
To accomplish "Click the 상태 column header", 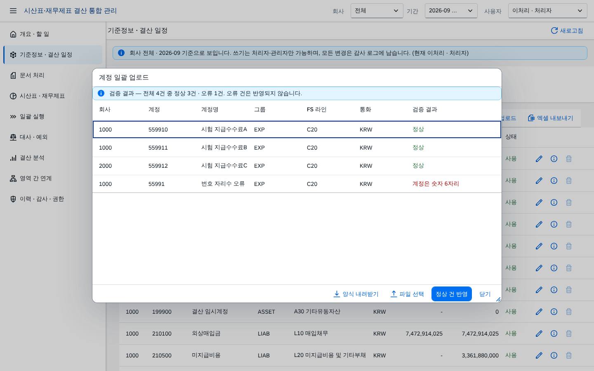I will [x=511, y=137].
